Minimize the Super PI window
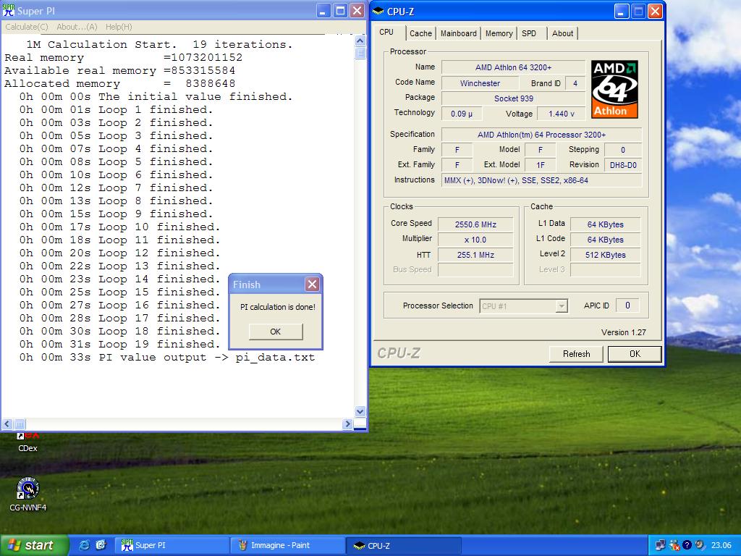The image size is (741, 556). coord(323,11)
